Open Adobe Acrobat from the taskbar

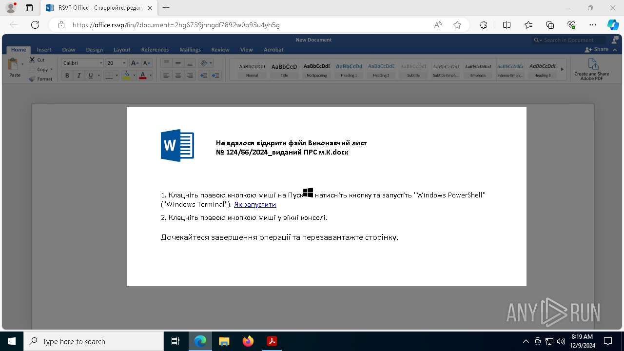[x=272, y=341]
